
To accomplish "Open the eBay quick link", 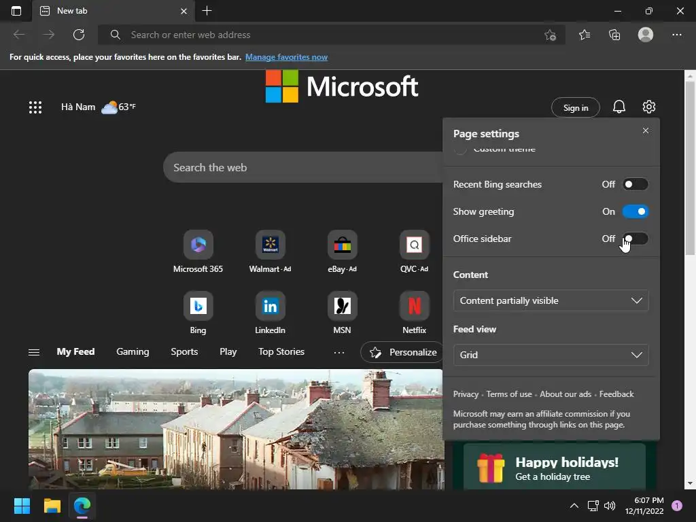I will (x=343, y=251).
